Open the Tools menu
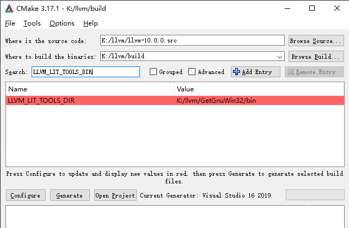The height and width of the screenshot is (228, 349). 32,23
